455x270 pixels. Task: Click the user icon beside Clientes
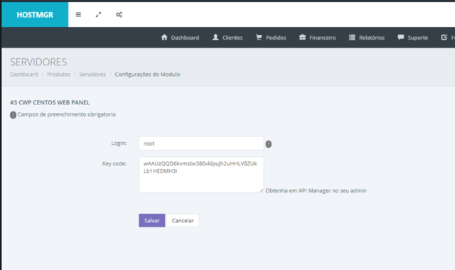(x=215, y=37)
